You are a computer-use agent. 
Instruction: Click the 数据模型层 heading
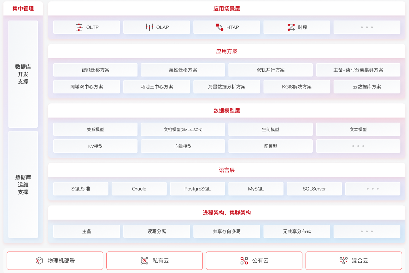coord(227,111)
